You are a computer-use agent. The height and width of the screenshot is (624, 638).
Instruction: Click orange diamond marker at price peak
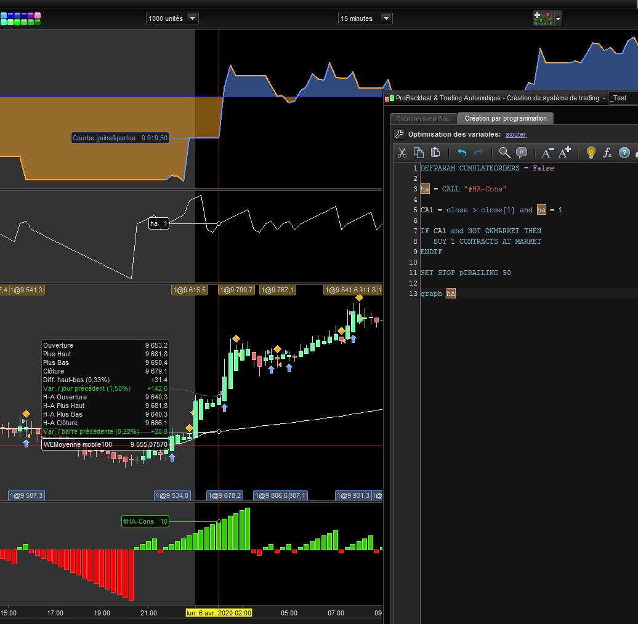[359, 298]
